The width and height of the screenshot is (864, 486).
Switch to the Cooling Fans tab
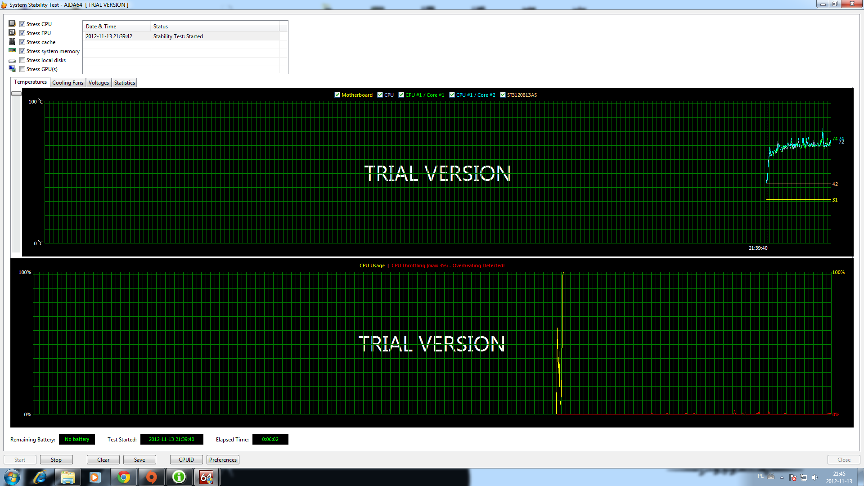[x=67, y=83]
